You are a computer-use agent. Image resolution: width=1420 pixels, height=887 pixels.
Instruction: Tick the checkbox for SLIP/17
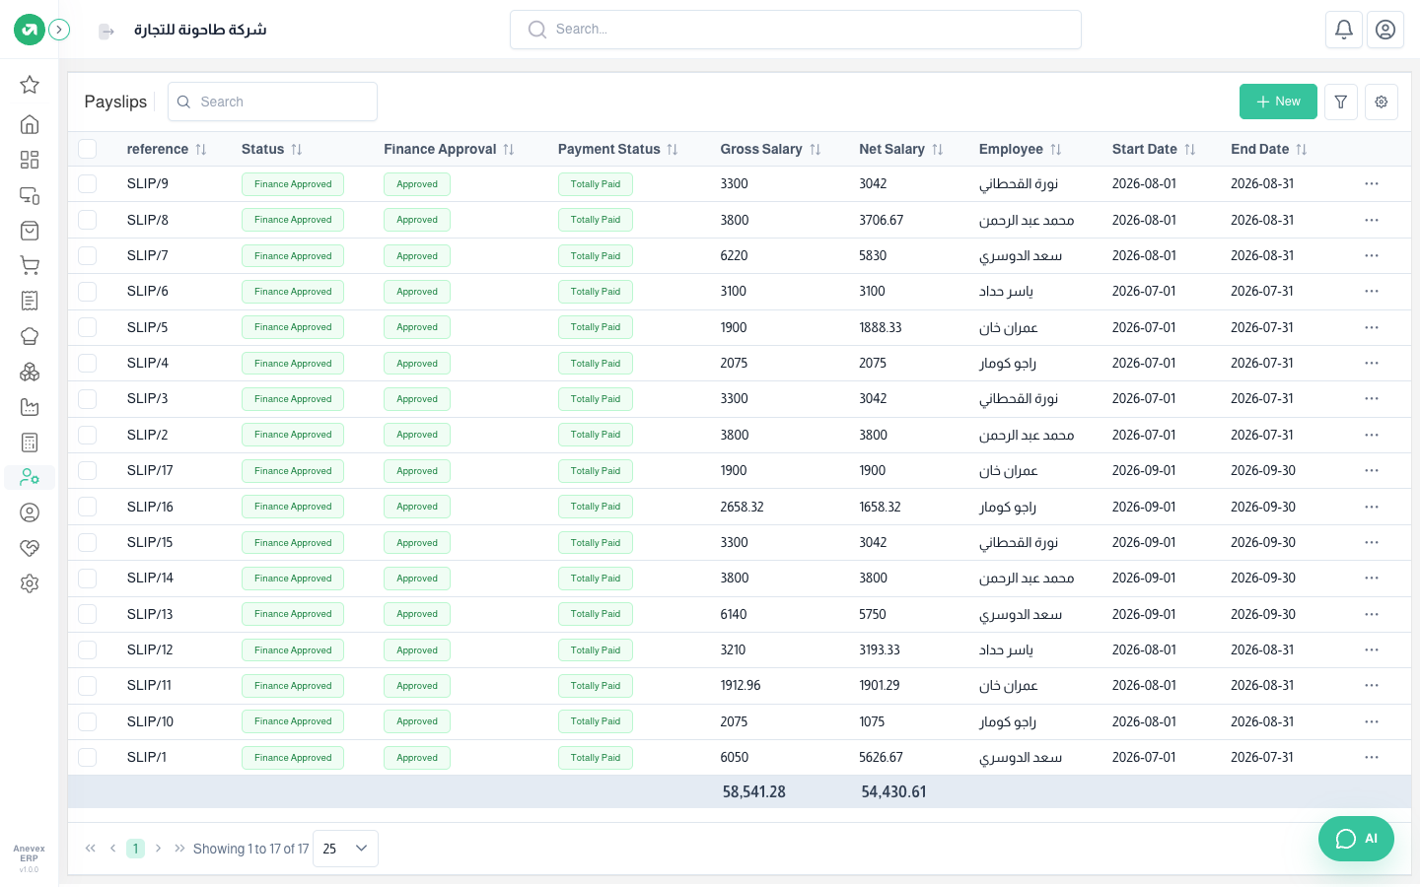88,470
